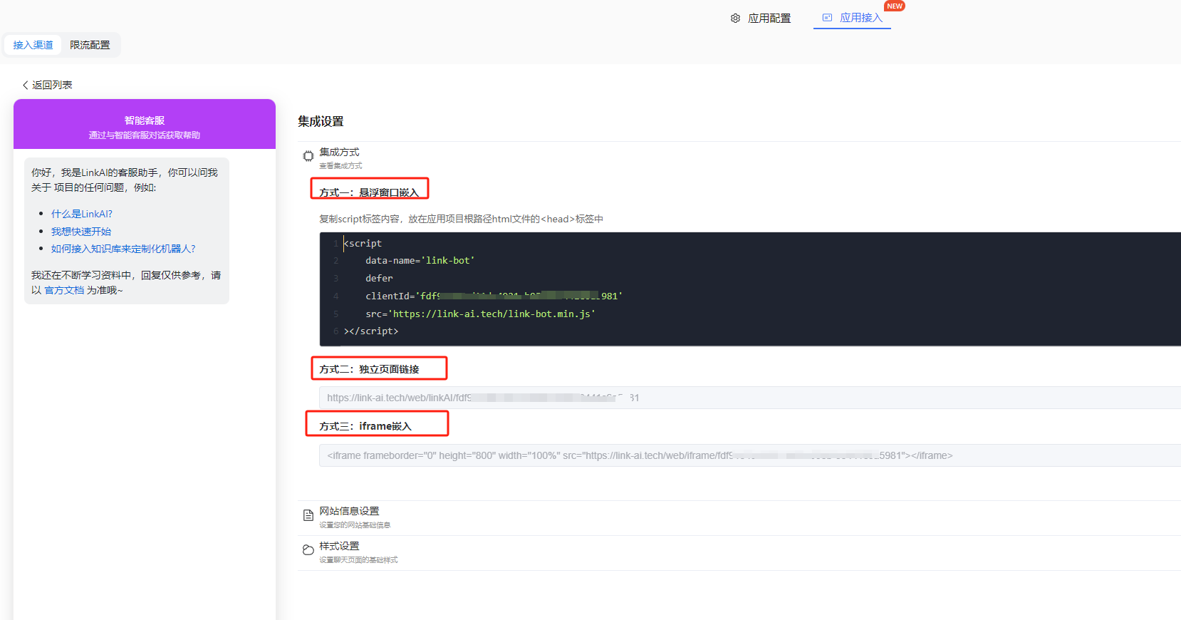Click the 什么是LinkAI? suggestion link
Viewport: 1181px width, 620px height.
[x=82, y=214]
